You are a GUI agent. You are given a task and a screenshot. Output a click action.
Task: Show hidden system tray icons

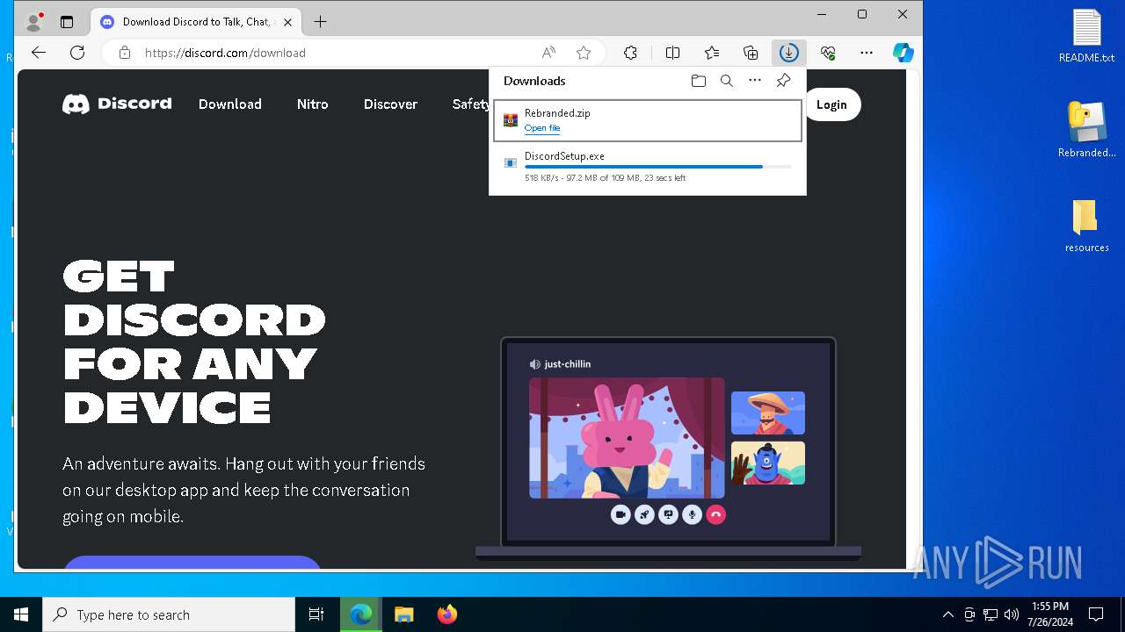[x=947, y=614]
